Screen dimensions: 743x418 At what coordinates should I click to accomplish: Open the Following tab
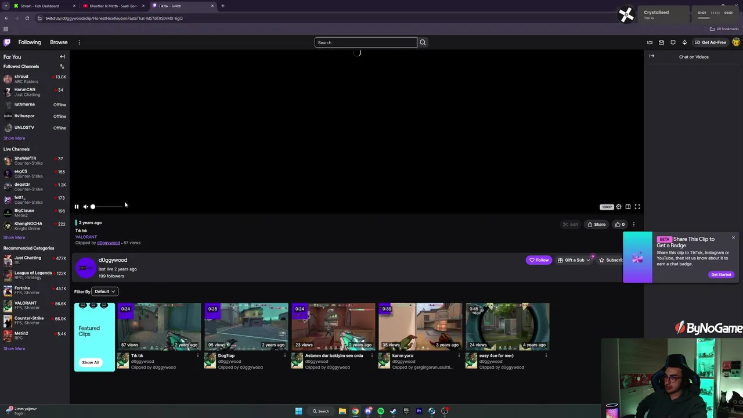tap(30, 42)
